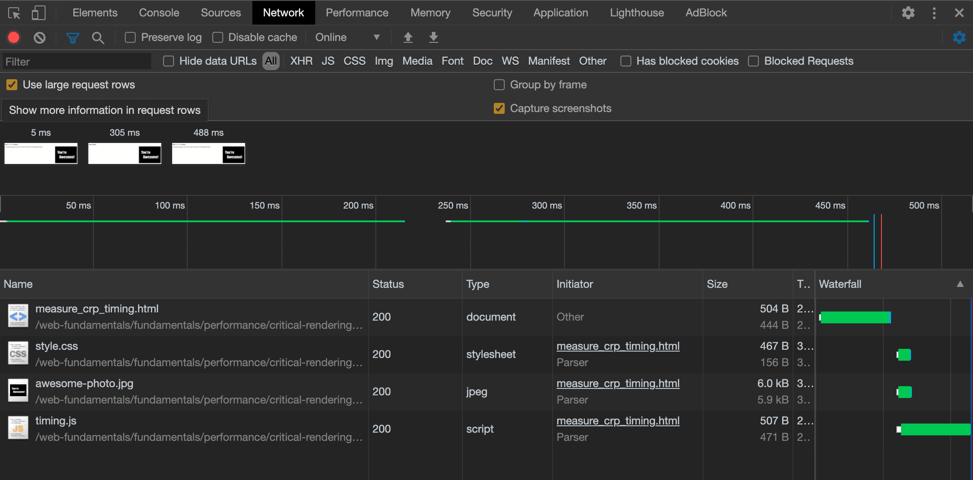Viewport: 973px width, 480px height.
Task: Open the Lighthouse tab
Action: [636, 13]
